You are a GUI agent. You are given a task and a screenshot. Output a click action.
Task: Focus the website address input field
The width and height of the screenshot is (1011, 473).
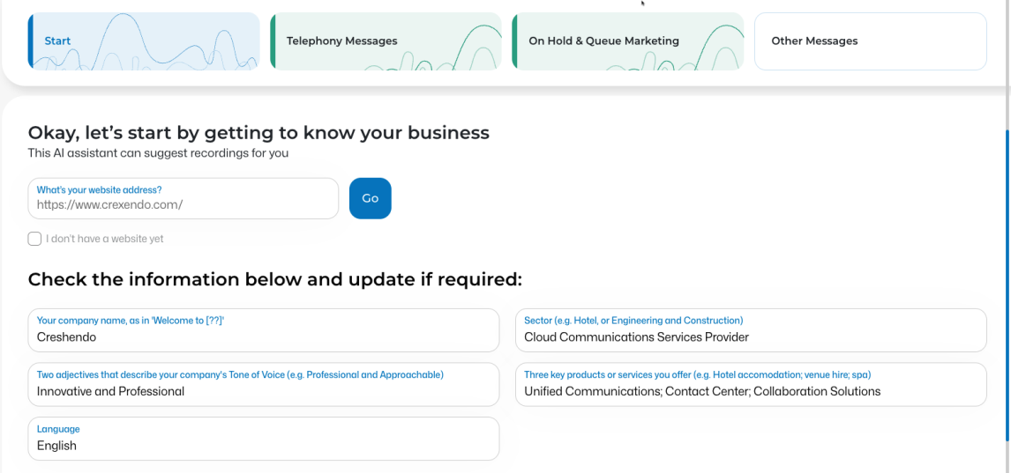click(x=183, y=198)
